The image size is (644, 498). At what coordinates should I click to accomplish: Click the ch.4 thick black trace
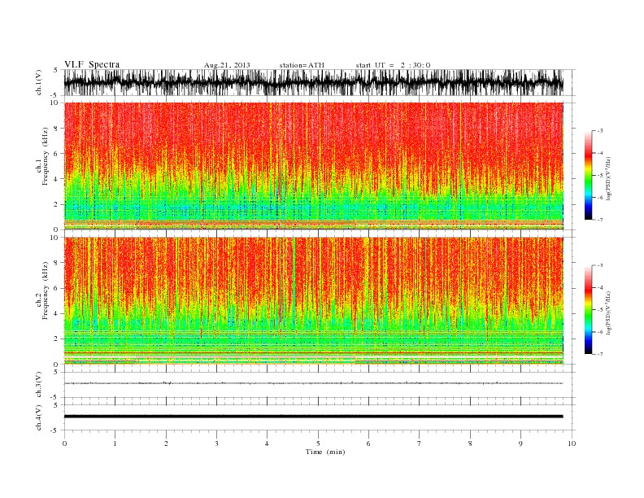coord(314,417)
